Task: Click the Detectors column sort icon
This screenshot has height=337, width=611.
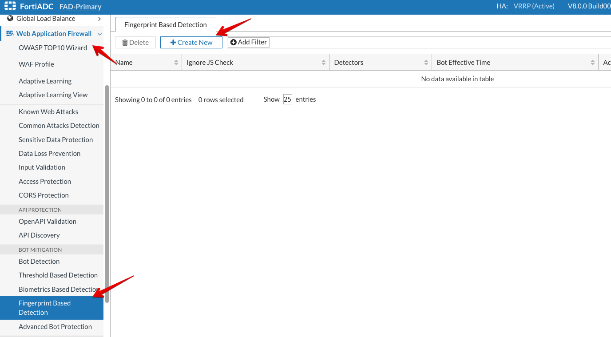Action: [x=426, y=63]
